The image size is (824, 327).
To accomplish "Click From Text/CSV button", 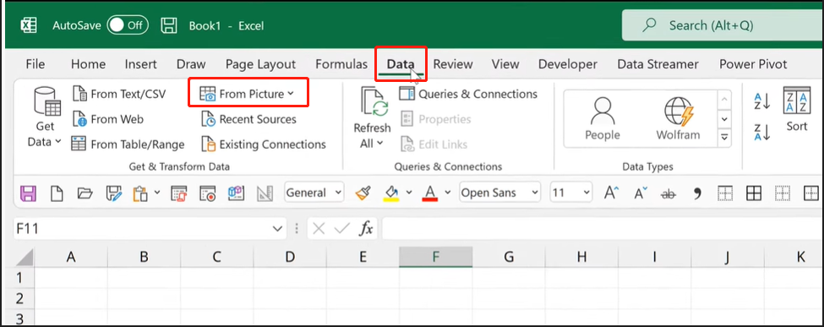I will point(119,94).
